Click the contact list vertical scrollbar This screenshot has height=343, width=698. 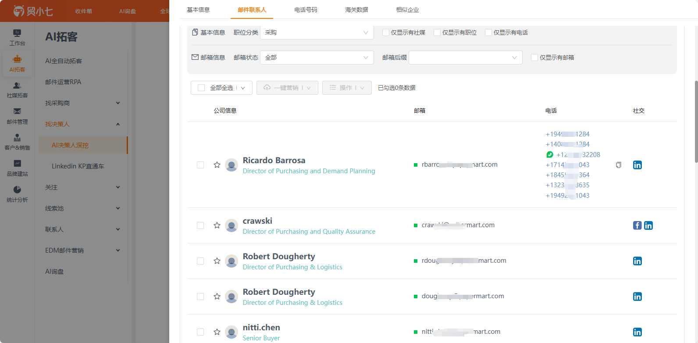tap(696, 121)
